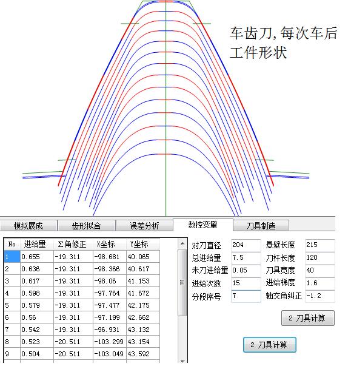Select the -96.931 X coordinate cell
Viewport: 351px width, 369px height.
(x=110, y=330)
